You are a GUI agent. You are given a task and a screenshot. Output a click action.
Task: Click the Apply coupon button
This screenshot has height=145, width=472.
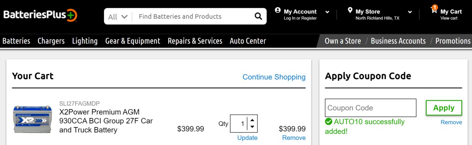pos(444,108)
